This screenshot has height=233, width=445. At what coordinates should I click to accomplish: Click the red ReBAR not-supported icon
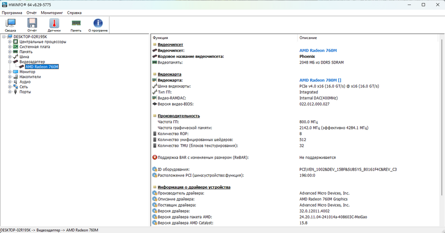(x=155, y=157)
